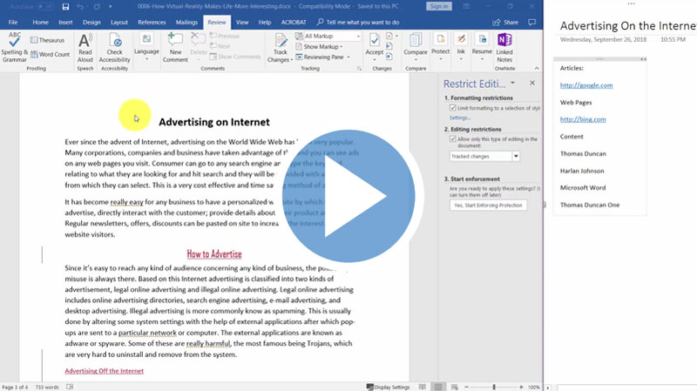697x391 pixels.
Task: Expand the Tracked changes editing type dropdown
Action: coord(516,156)
